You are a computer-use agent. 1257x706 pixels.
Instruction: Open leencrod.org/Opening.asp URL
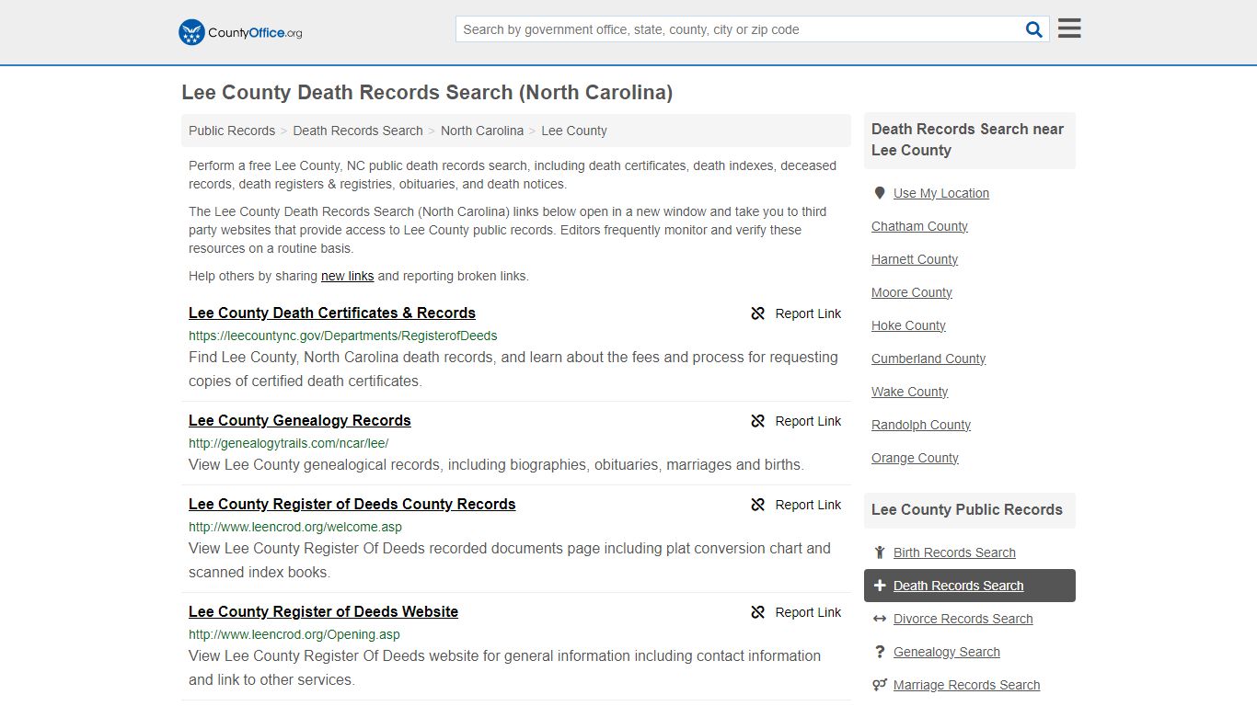pos(294,634)
